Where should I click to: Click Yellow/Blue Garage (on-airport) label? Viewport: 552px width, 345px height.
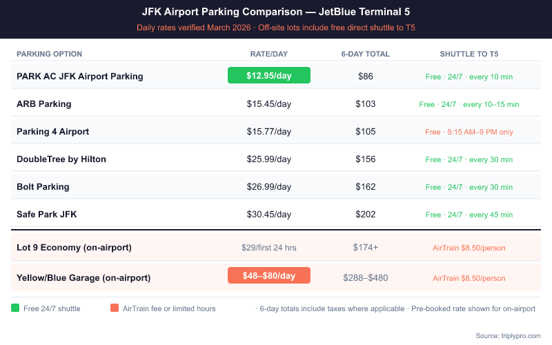click(83, 278)
